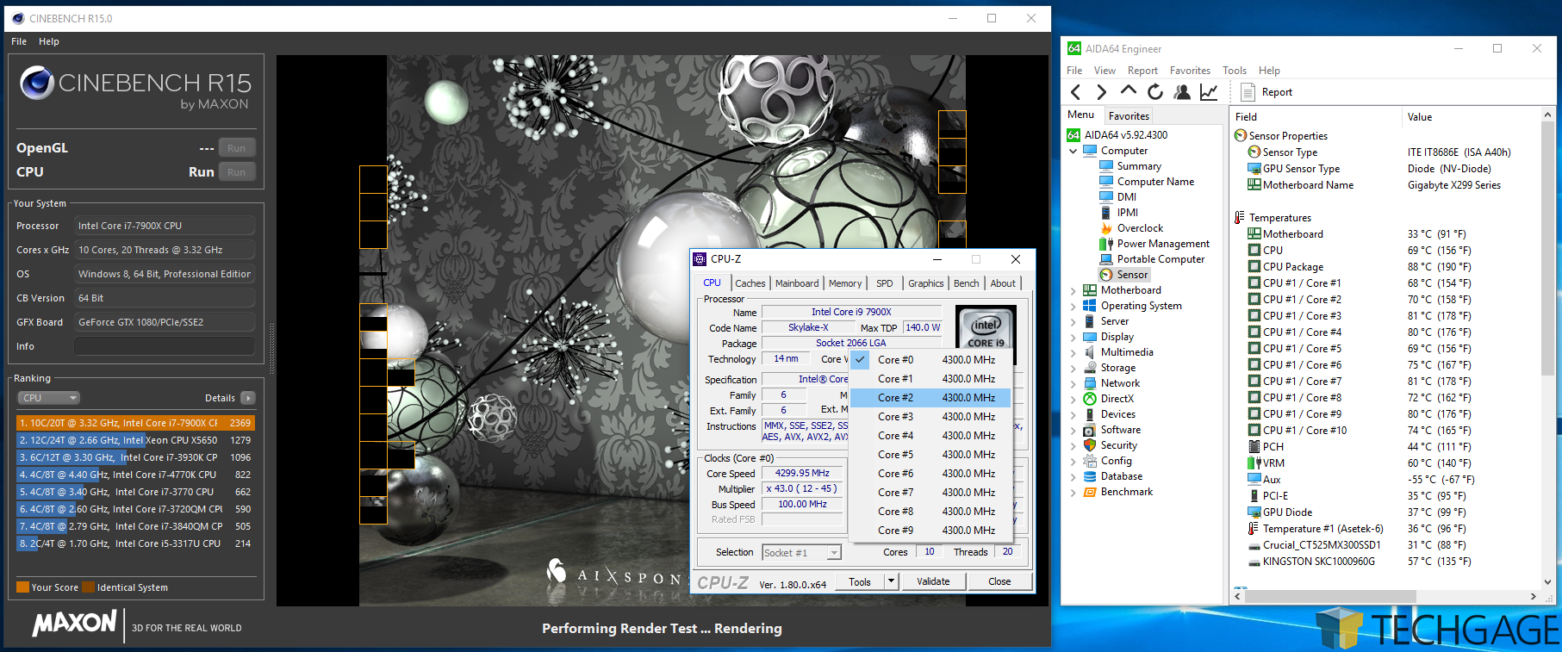
Task: Refresh the AIDA64 sensor page
Action: (x=1155, y=91)
